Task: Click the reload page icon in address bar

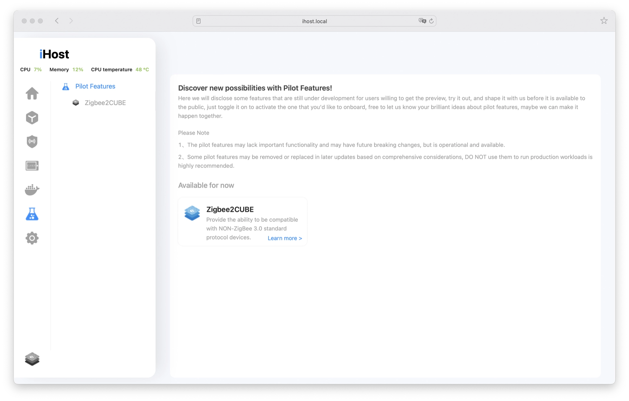Action: tap(431, 21)
